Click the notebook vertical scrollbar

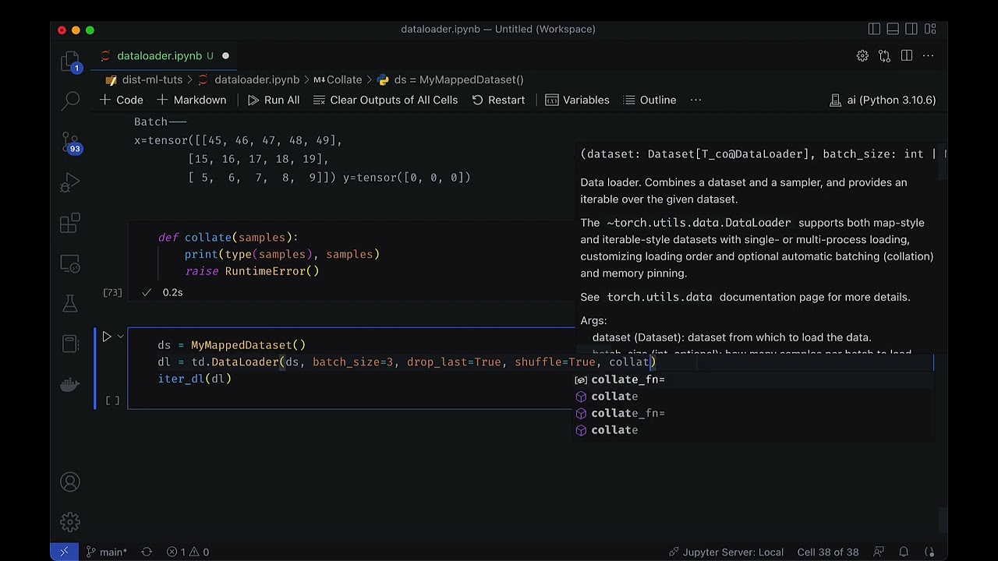click(x=943, y=519)
